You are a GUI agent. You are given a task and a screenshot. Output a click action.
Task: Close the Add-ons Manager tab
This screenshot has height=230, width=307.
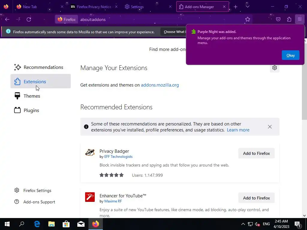tap(224, 7)
